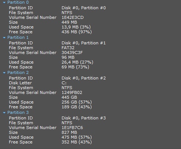181x149 pixels.
Task: Select the 827 MB size value
Action: 69,132
